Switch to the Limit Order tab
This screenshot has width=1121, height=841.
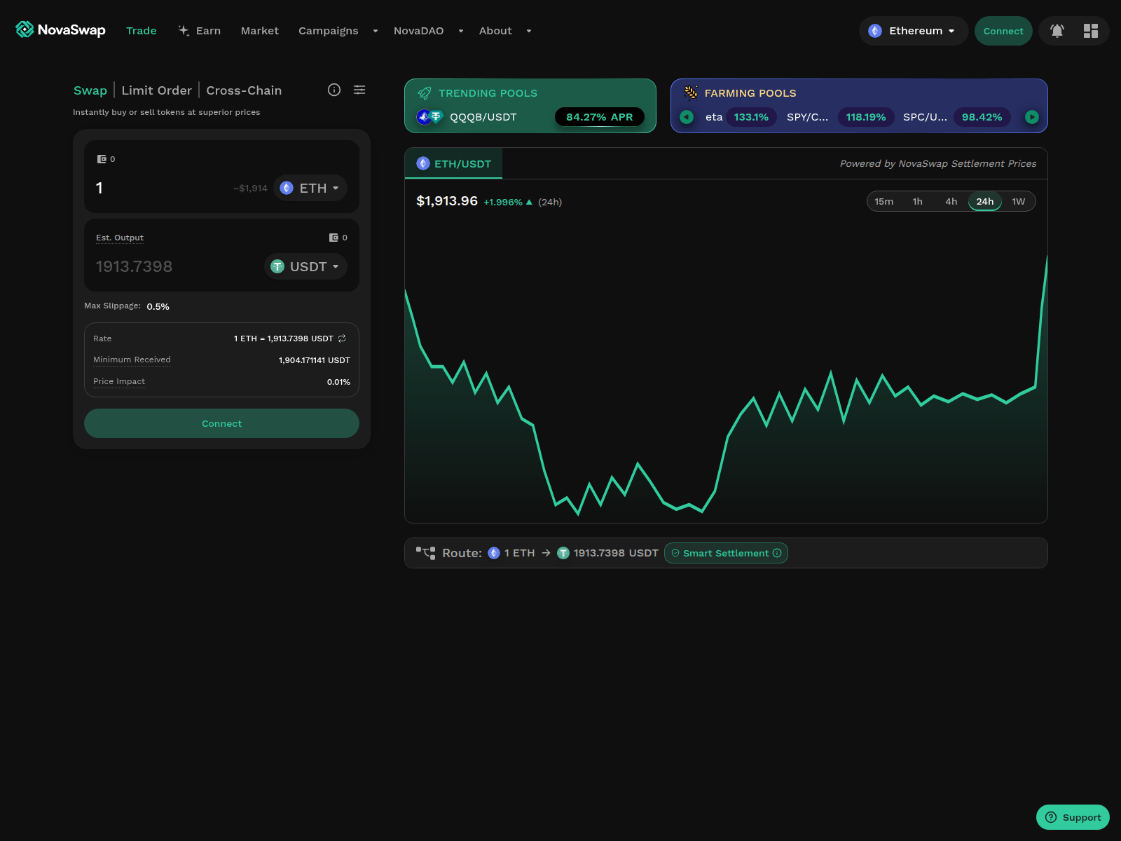(x=157, y=90)
